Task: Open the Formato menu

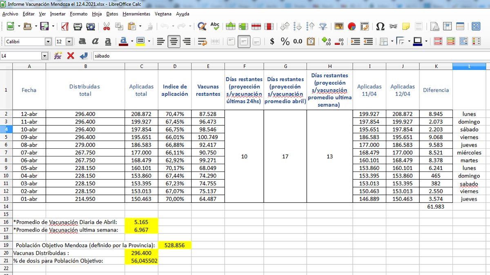Action: (78, 14)
